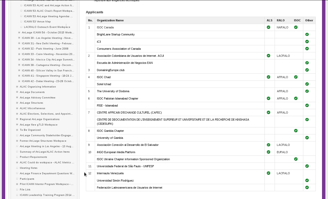Click University of Gambia's green checkmark
Image resolution: width=328 pixels, height=199 pixels.
click(307, 138)
